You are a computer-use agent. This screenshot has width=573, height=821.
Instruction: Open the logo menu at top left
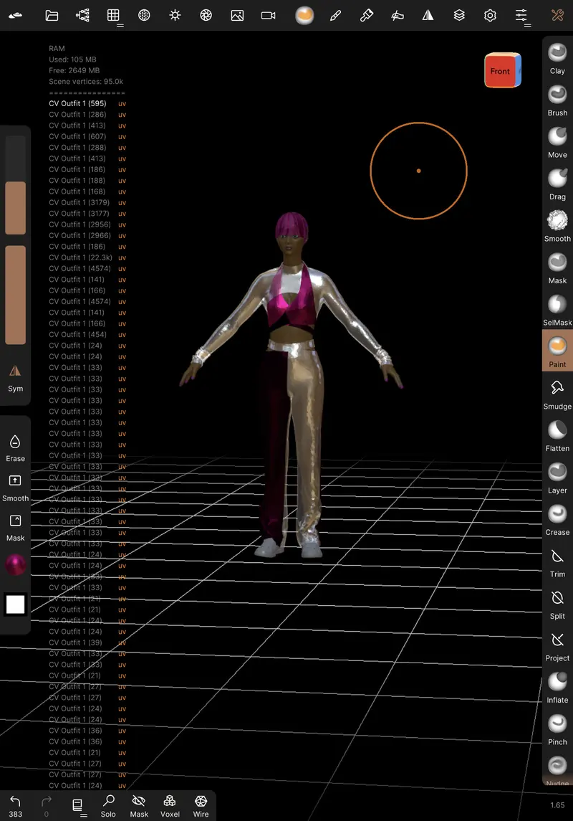(x=16, y=15)
